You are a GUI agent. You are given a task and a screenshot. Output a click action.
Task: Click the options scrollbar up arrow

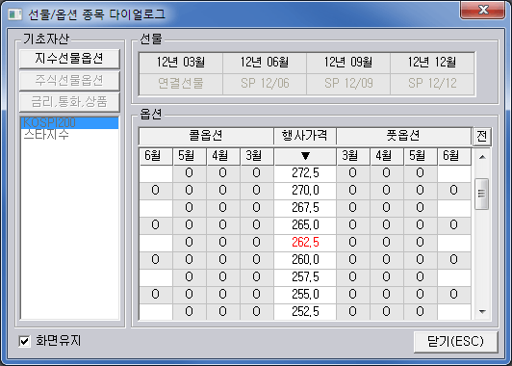[482, 157]
